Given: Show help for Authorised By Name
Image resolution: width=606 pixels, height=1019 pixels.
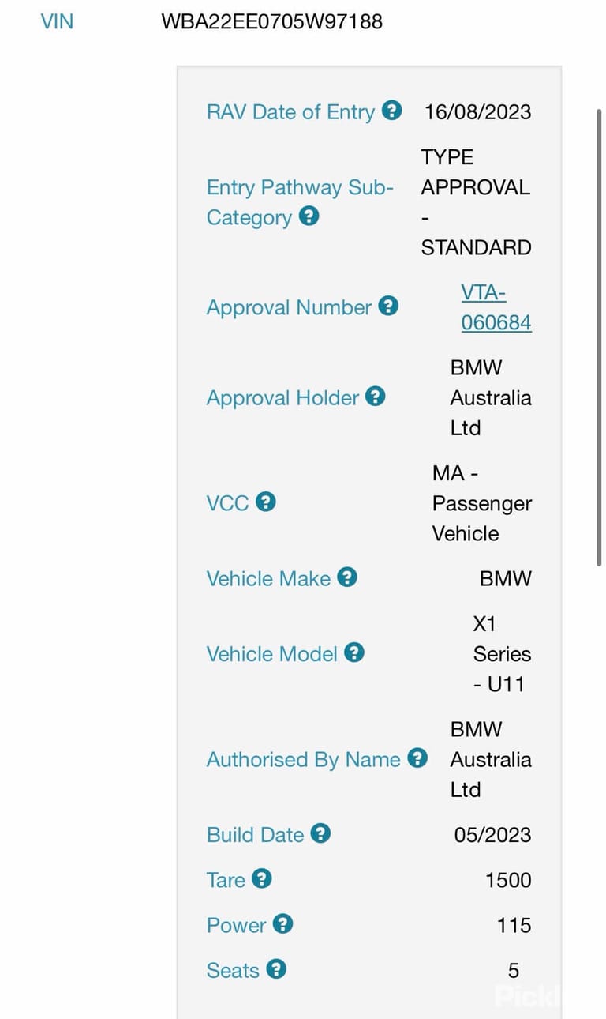Looking at the screenshot, I should [x=417, y=758].
